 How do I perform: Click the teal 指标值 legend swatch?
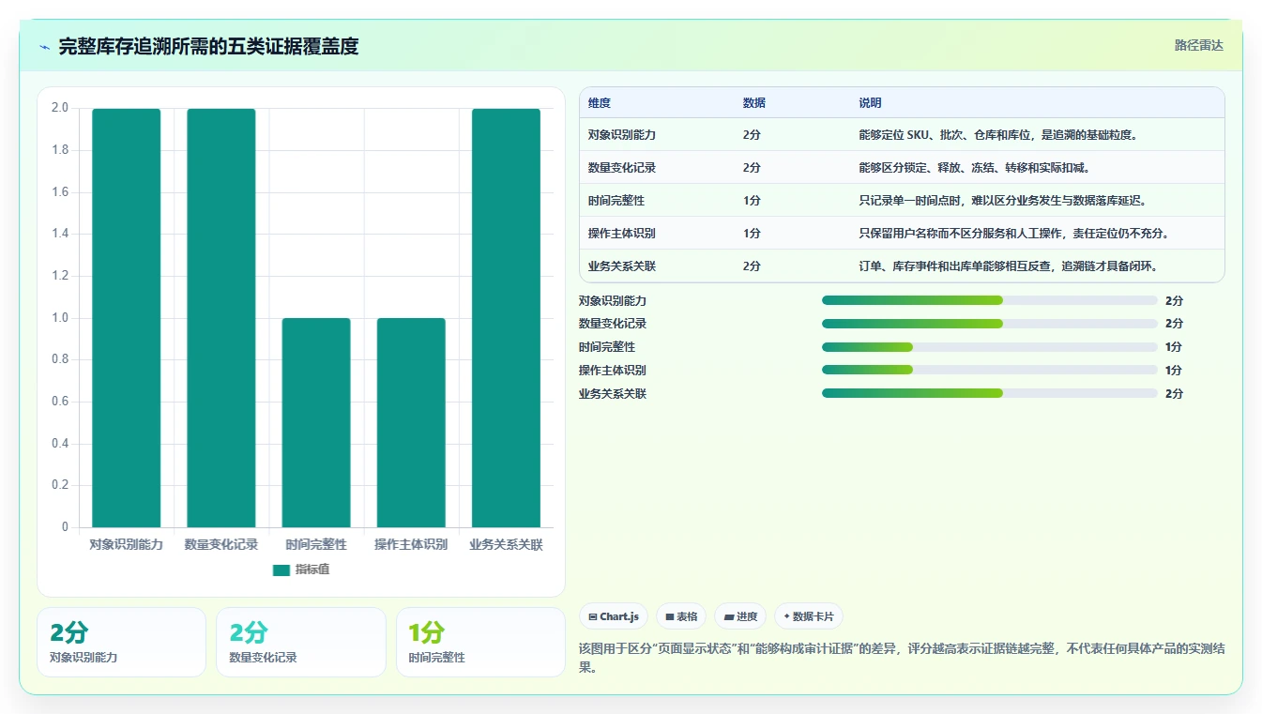(x=281, y=570)
